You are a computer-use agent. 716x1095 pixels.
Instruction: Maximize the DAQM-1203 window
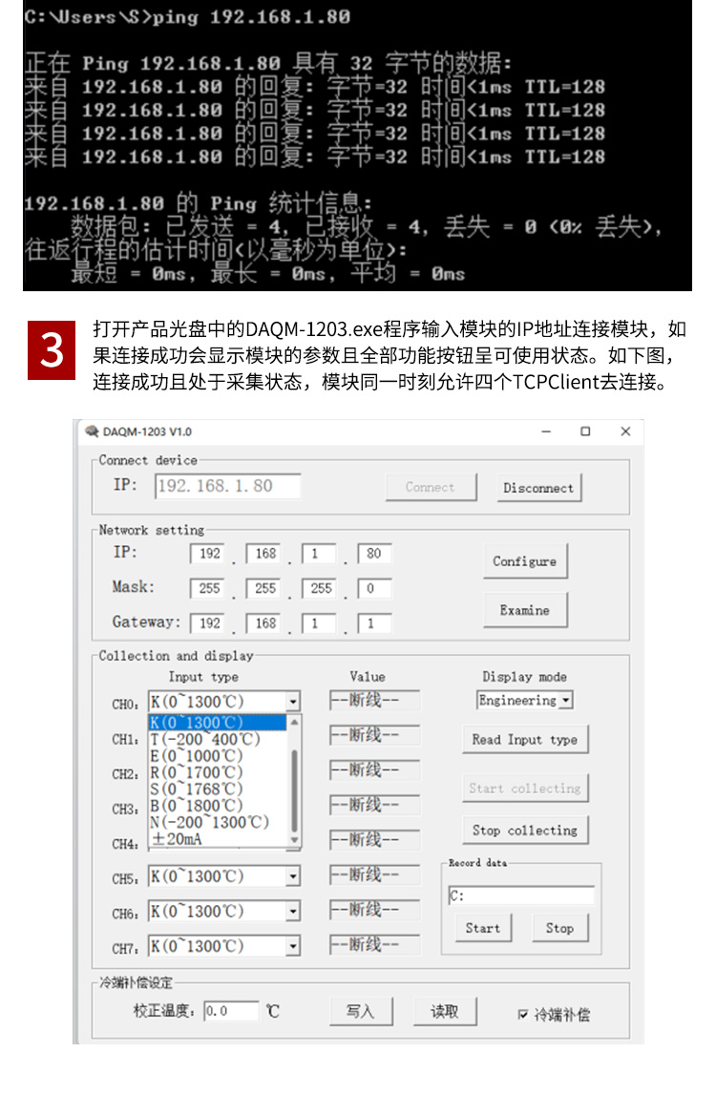pos(585,432)
